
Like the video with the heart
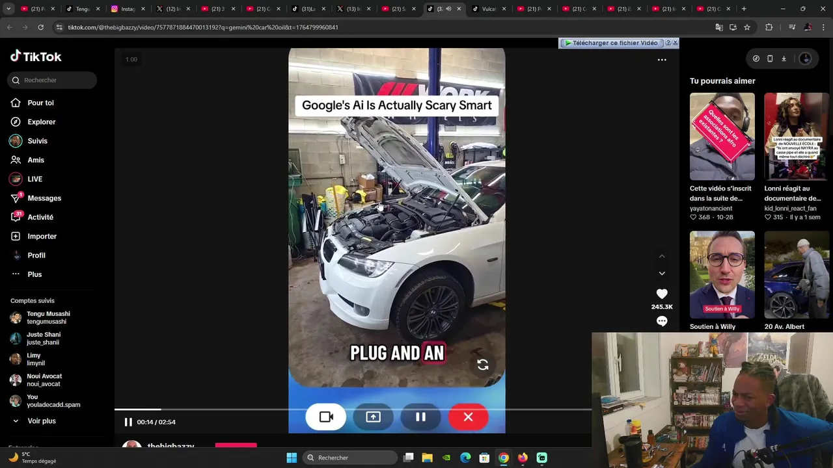(662, 294)
